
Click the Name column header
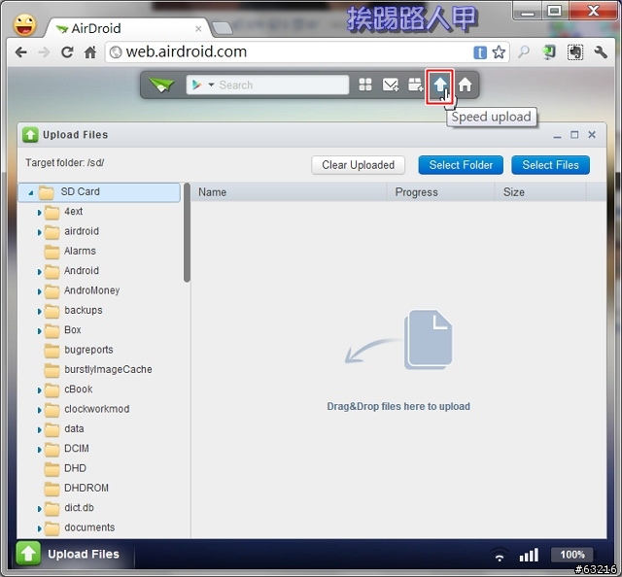[x=289, y=192]
